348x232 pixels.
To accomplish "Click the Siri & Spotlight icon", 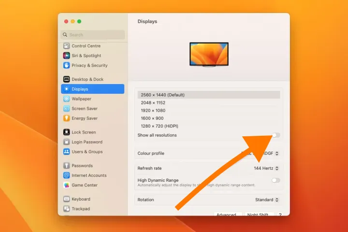I will (x=66, y=56).
